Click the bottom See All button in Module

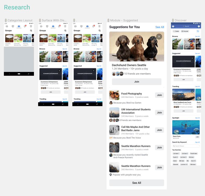[x=137, y=183]
